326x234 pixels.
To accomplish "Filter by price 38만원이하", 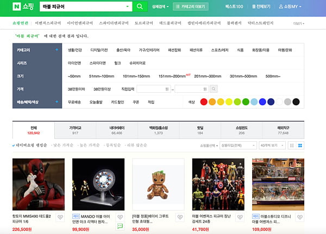I will pyautogui.click(x=76, y=89).
